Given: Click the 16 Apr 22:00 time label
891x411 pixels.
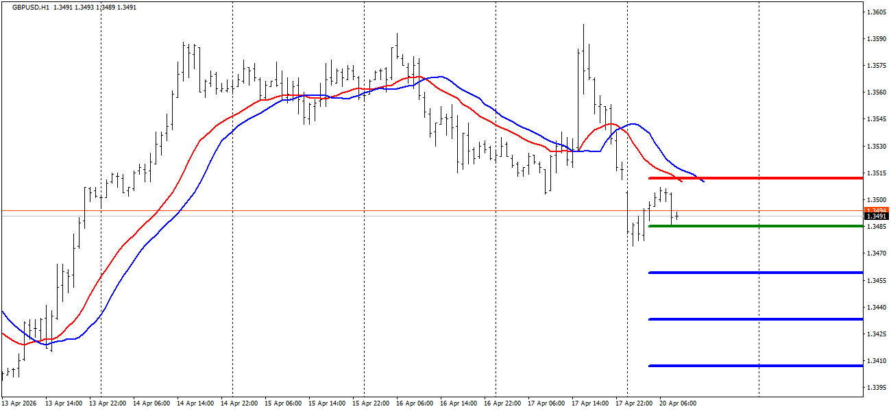Looking at the screenshot, I should (x=502, y=403).
